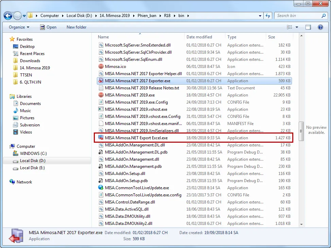Screen dimensions: 331x248
Task: Click the refresh button next to address bar
Action: pos(268,16)
